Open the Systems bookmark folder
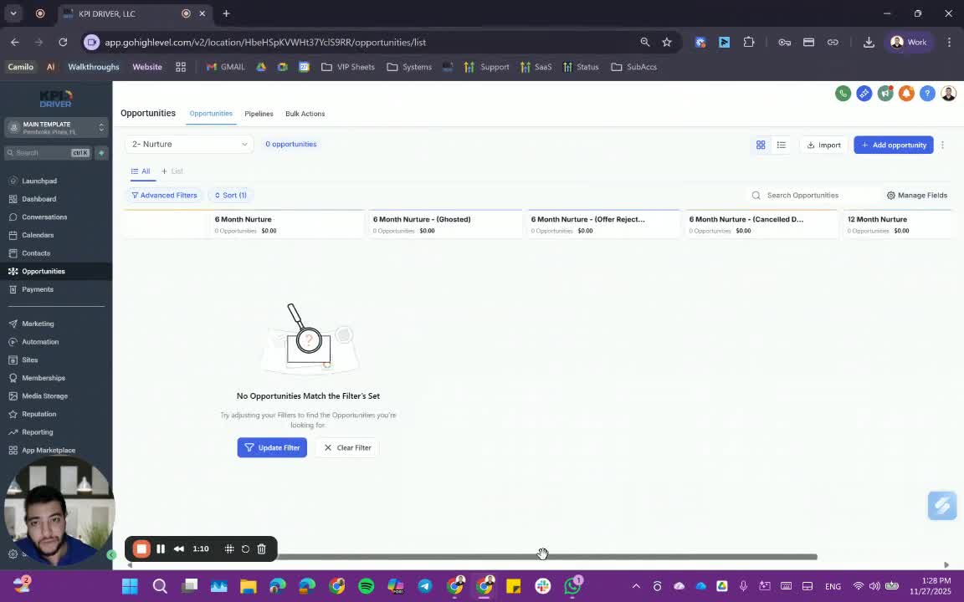Screen dimensions: 964x602 coord(409,67)
